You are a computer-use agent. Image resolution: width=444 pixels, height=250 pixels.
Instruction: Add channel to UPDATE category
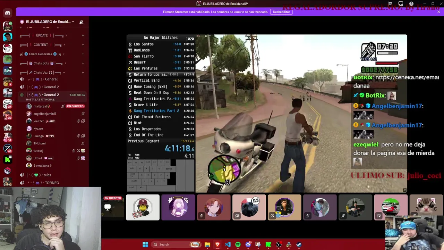click(x=83, y=35)
